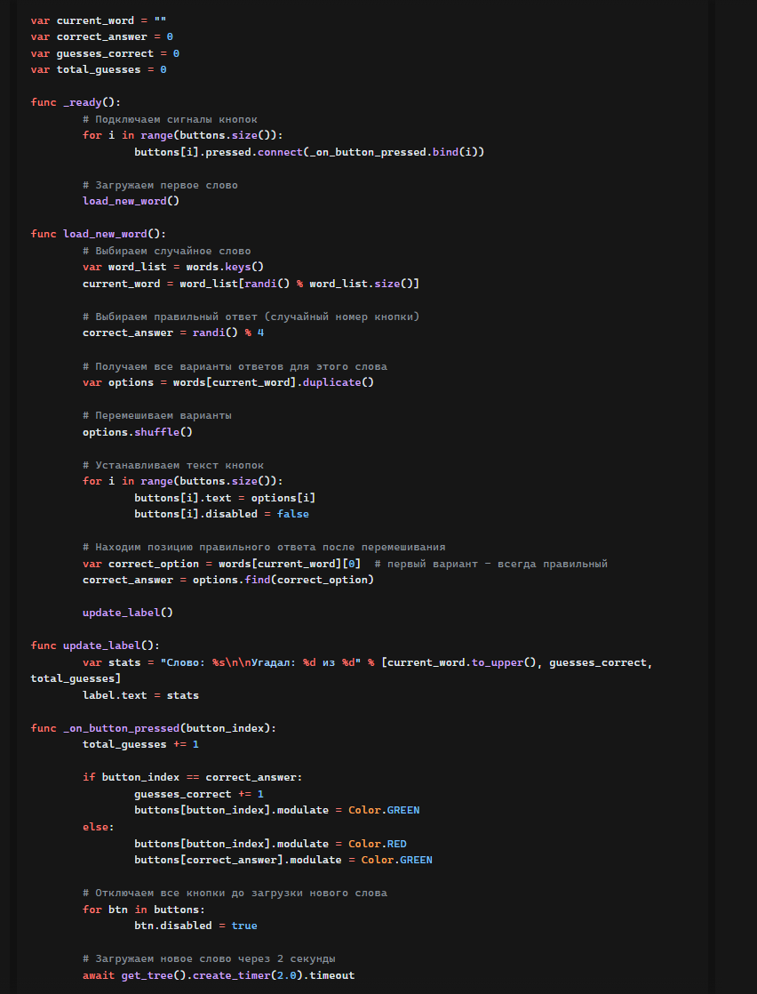This screenshot has height=994, width=757.
Task: Click the 'load_new_word()' call inside _ready
Action: click(131, 202)
